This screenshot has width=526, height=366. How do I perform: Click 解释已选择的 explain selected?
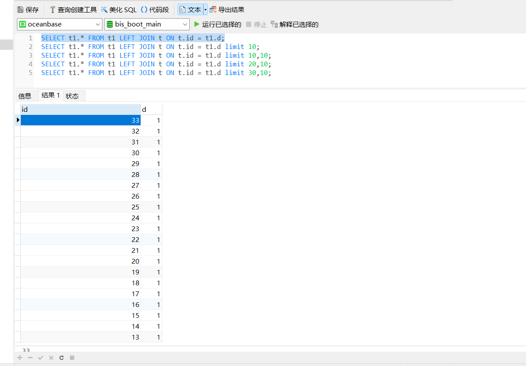(295, 24)
